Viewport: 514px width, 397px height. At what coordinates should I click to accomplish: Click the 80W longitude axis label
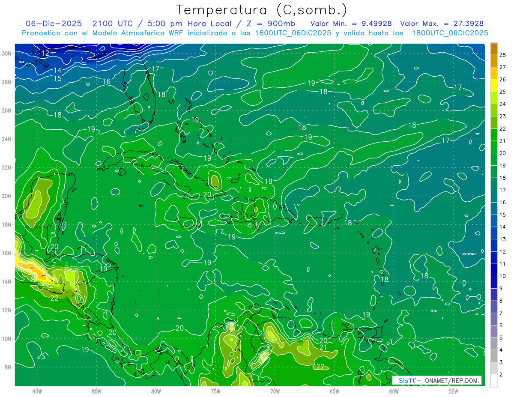pos(156,391)
